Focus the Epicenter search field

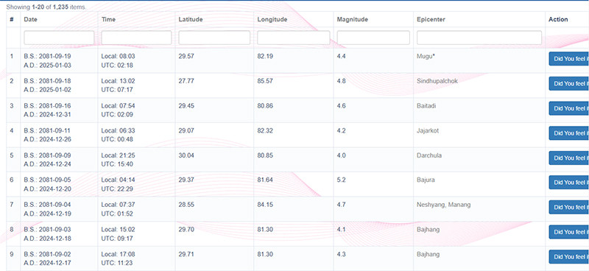point(479,38)
